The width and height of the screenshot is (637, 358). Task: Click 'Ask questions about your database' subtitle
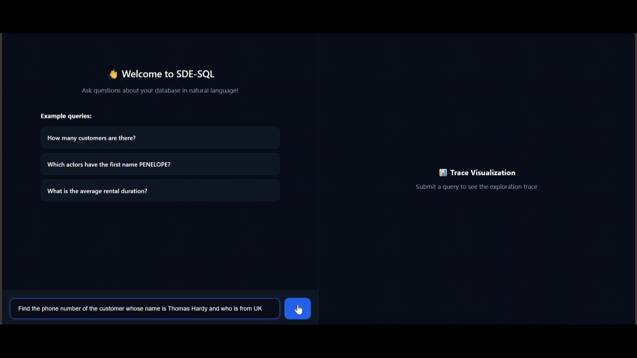click(160, 90)
